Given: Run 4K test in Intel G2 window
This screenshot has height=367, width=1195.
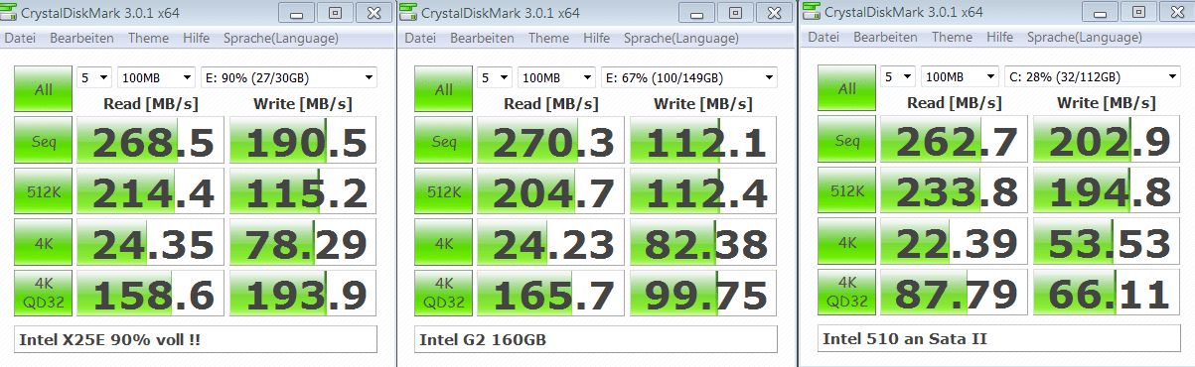Looking at the screenshot, I should pyautogui.click(x=444, y=243).
